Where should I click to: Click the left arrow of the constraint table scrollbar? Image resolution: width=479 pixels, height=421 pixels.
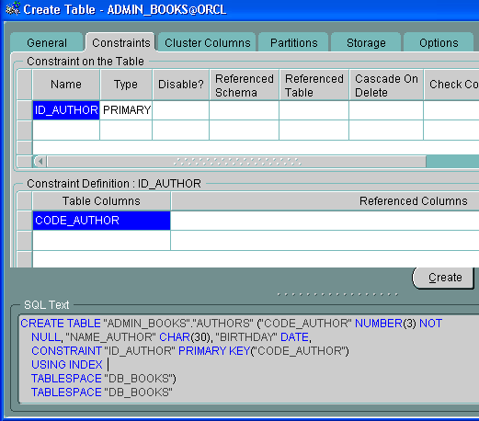click(x=40, y=161)
